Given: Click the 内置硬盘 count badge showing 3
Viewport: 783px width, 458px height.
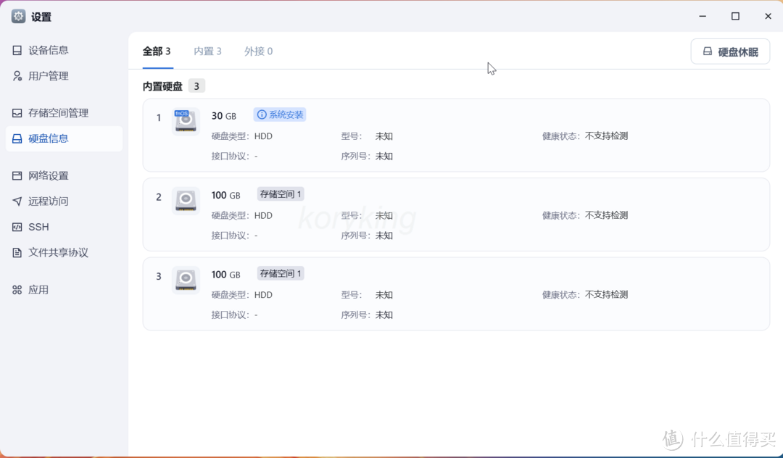Looking at the screenshot, I should (x=196, y=86).
